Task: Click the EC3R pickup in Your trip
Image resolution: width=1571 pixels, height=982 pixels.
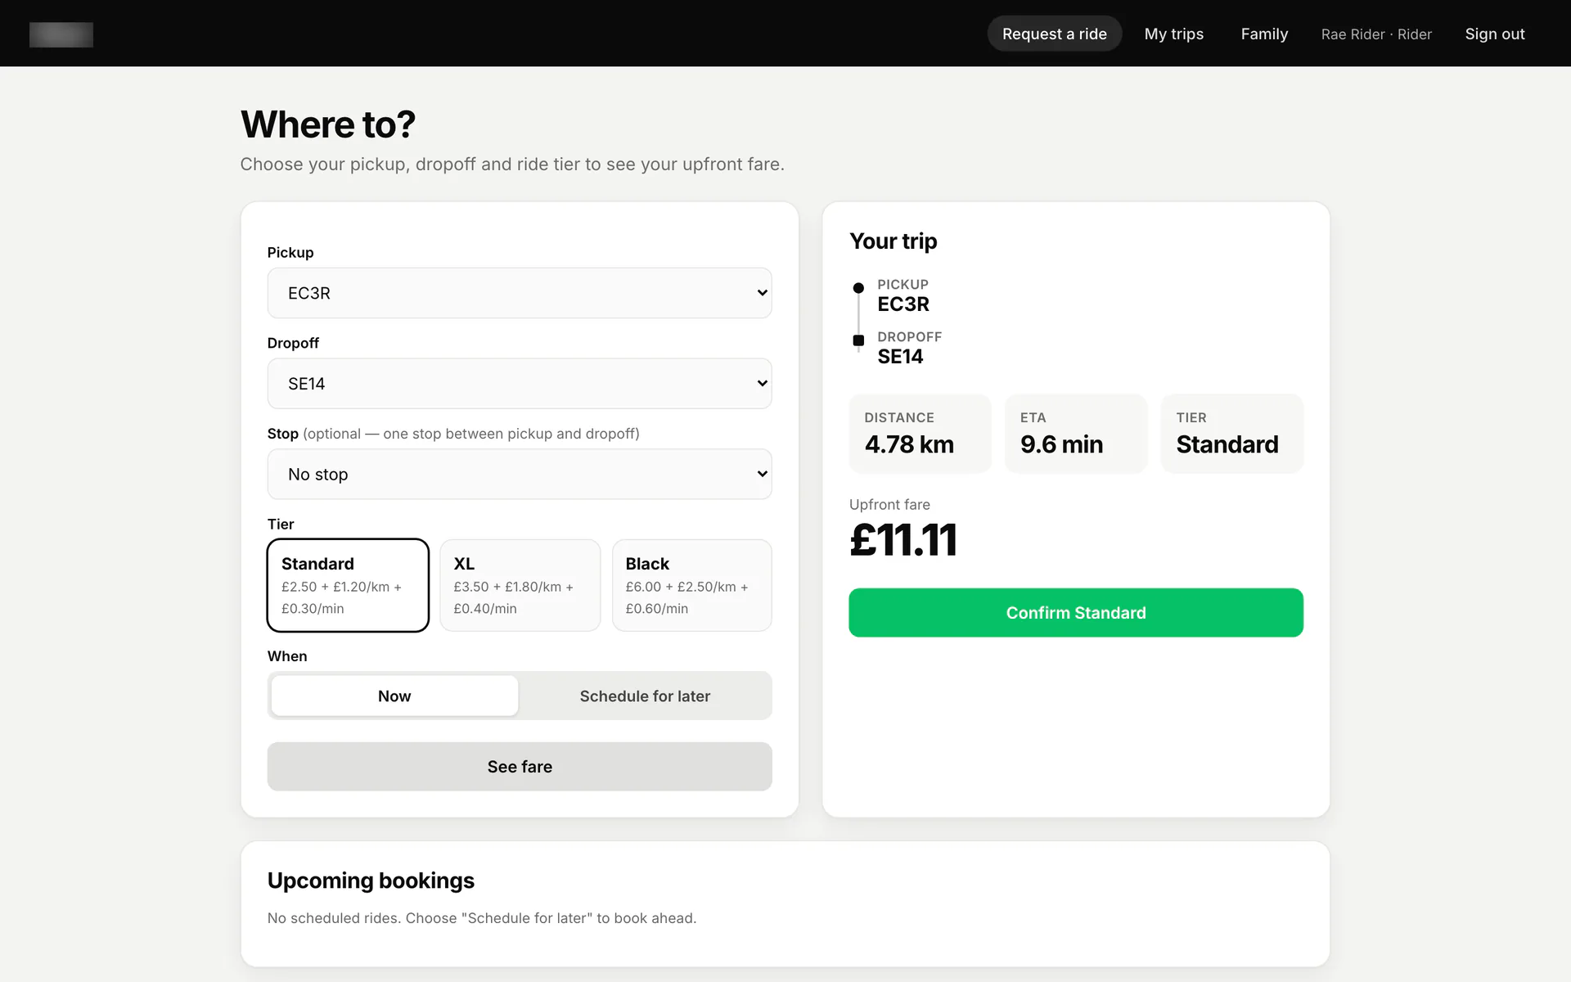Action: 903,304
